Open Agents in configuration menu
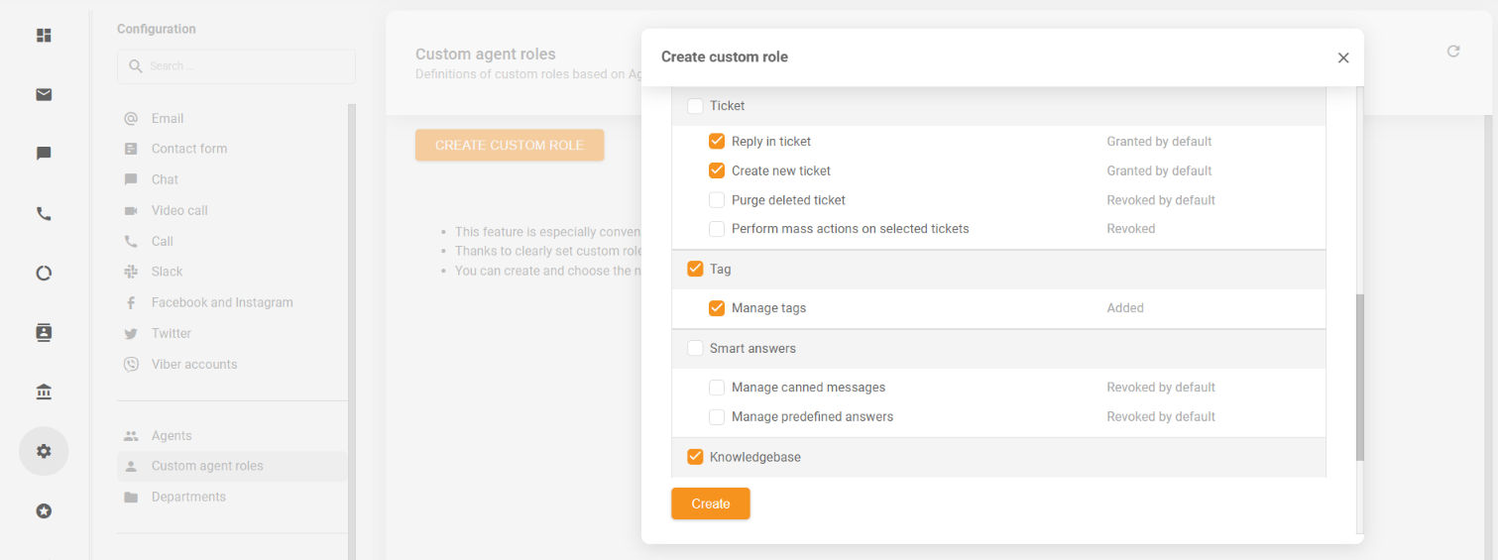1498x560 pixels. pos(172,436)
